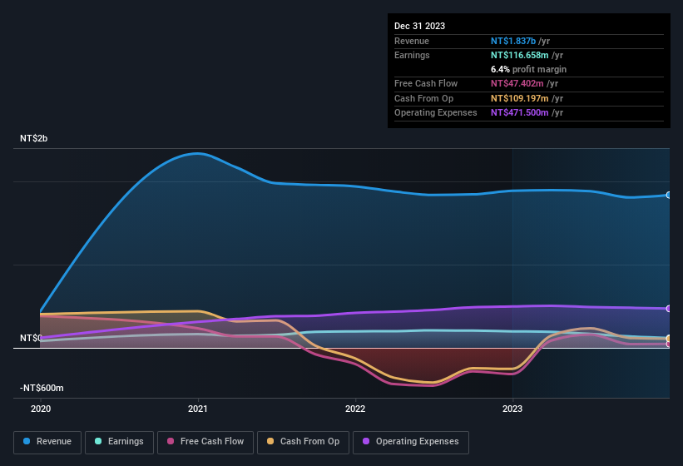Toggle the Cash From Op legend button
This screenshot has height=466, width=683.
click(x=303, y=443)
